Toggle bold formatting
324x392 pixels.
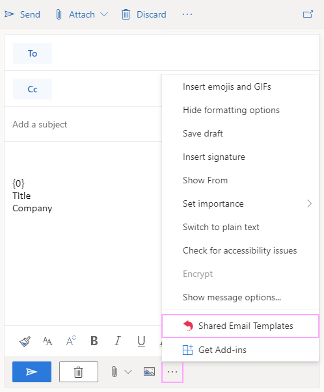click(x=94, y=341)
